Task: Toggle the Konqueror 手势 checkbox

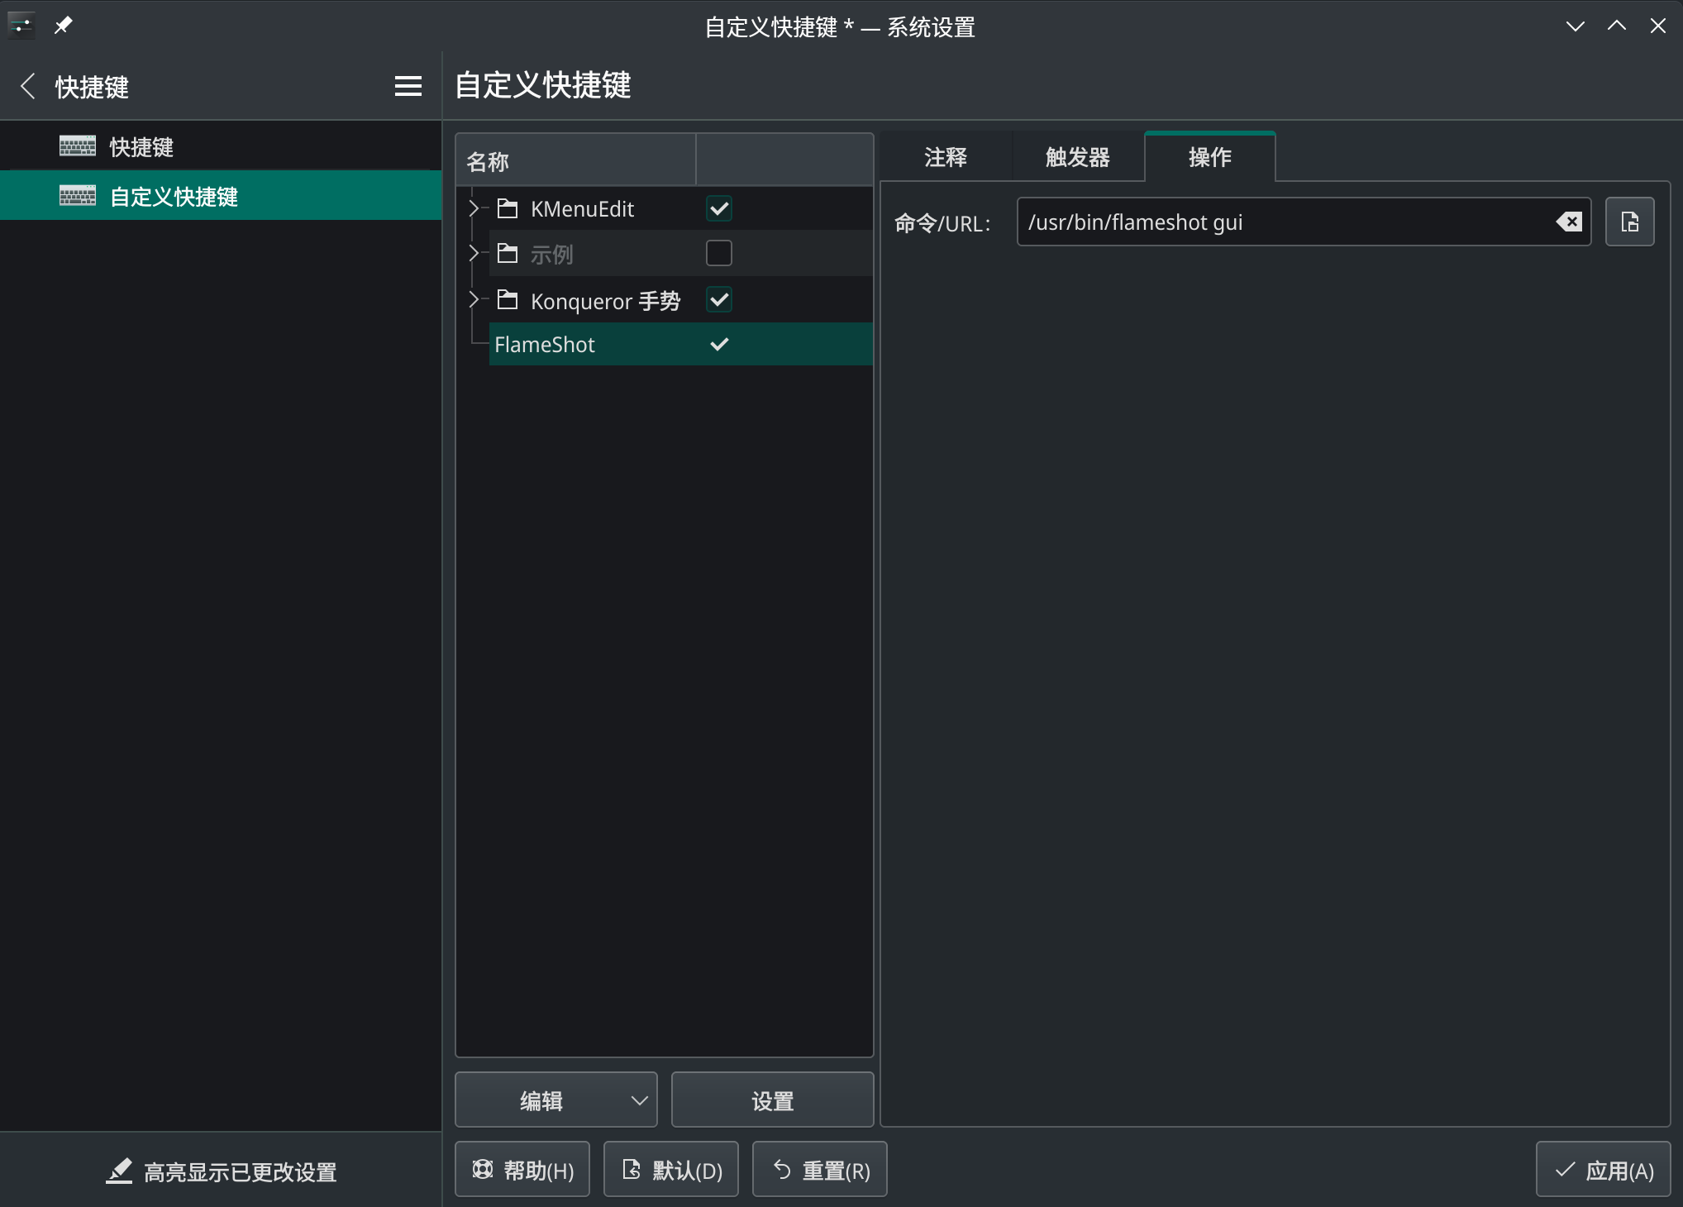Action: (718, 299)
